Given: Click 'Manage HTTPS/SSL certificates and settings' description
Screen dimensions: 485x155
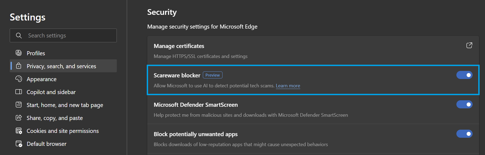Looking at the screenshot, I should pos(200,56).
